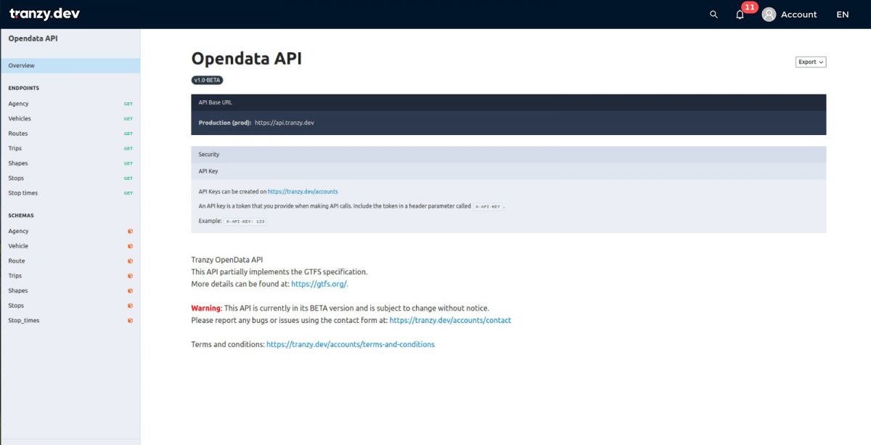Open the notifications bell icon
This screenshot has width=871, height=445.
click(x=740, y=15)
